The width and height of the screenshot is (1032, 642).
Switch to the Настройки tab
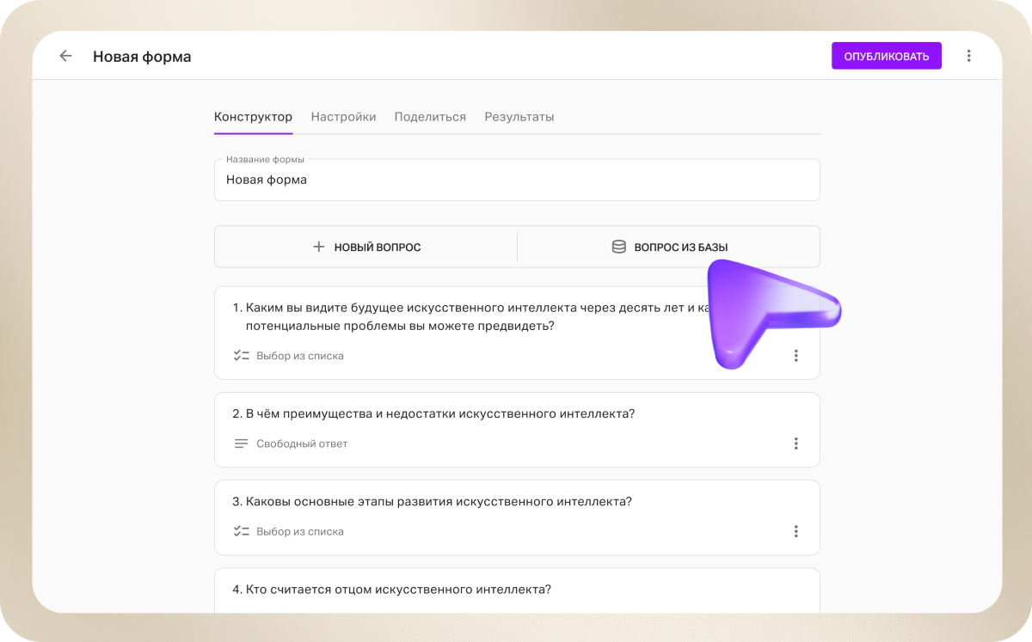tap(343, 117)
